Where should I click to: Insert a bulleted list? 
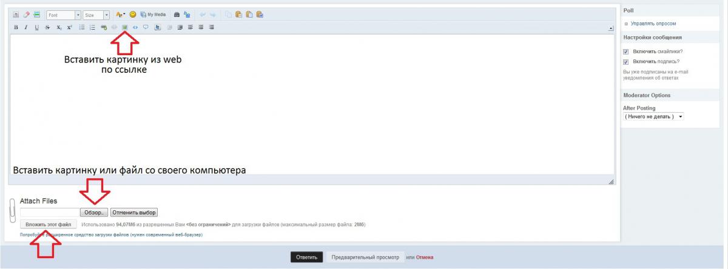[x=82, y=27]
